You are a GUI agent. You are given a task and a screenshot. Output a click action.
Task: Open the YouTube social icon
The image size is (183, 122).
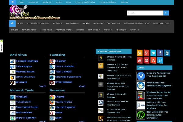click(140, 60)
